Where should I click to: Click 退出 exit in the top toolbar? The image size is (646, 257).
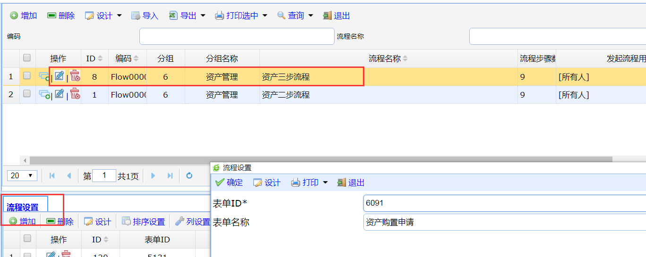tap(336, 16)
